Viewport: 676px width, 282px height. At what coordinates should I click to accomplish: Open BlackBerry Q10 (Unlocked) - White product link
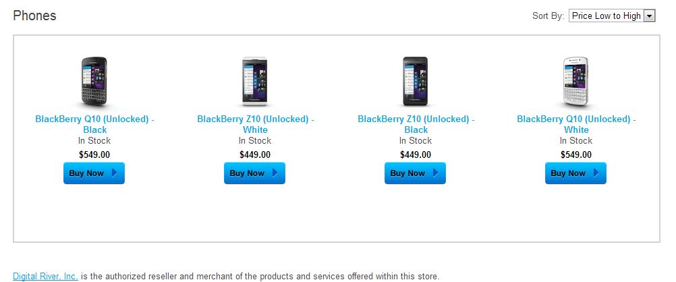pyautogui.click(x=576, y=124)
